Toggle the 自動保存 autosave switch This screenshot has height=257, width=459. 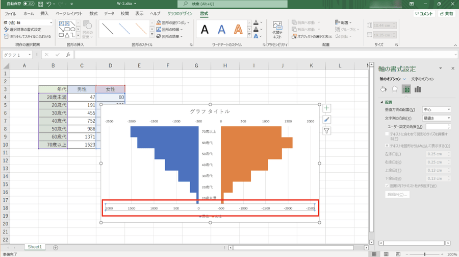tap(28, 4)
